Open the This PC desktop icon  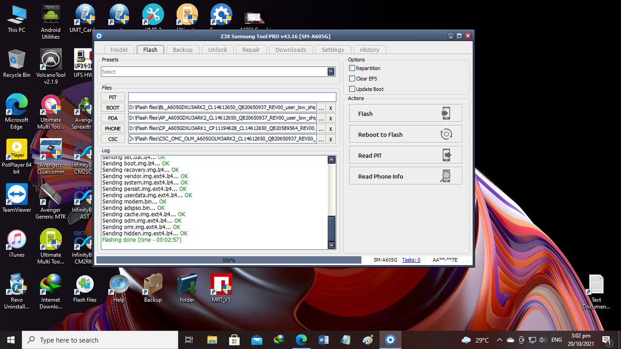[16, 19]
